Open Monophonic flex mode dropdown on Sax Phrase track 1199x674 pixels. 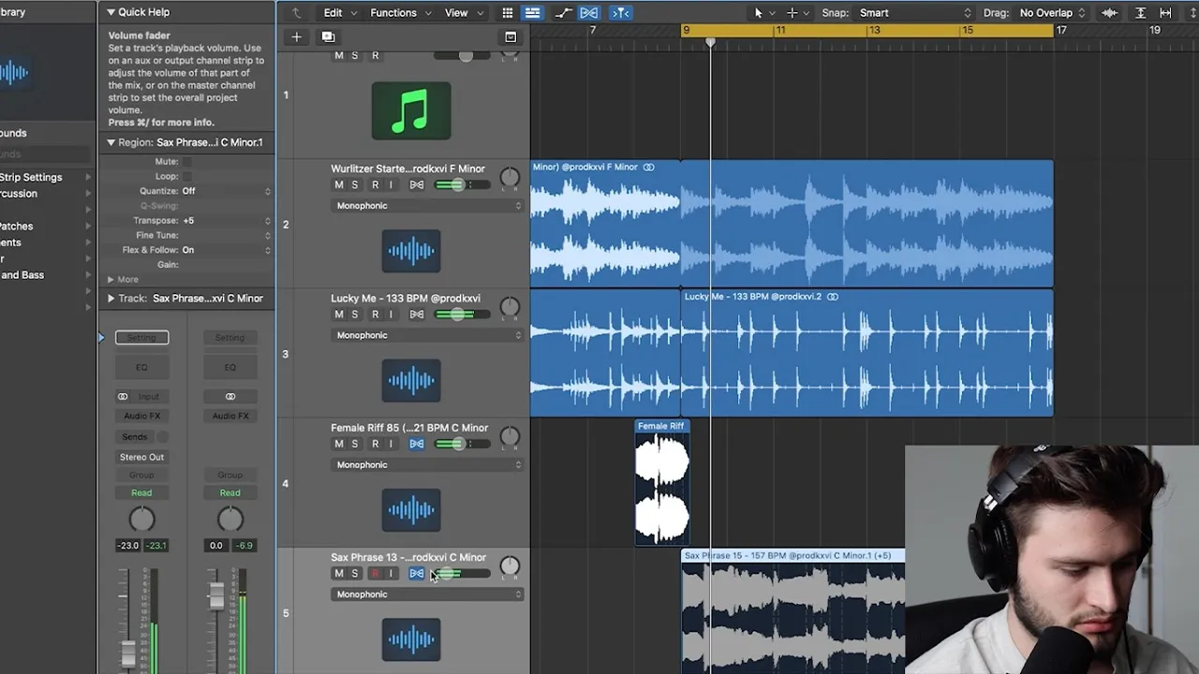427,594
